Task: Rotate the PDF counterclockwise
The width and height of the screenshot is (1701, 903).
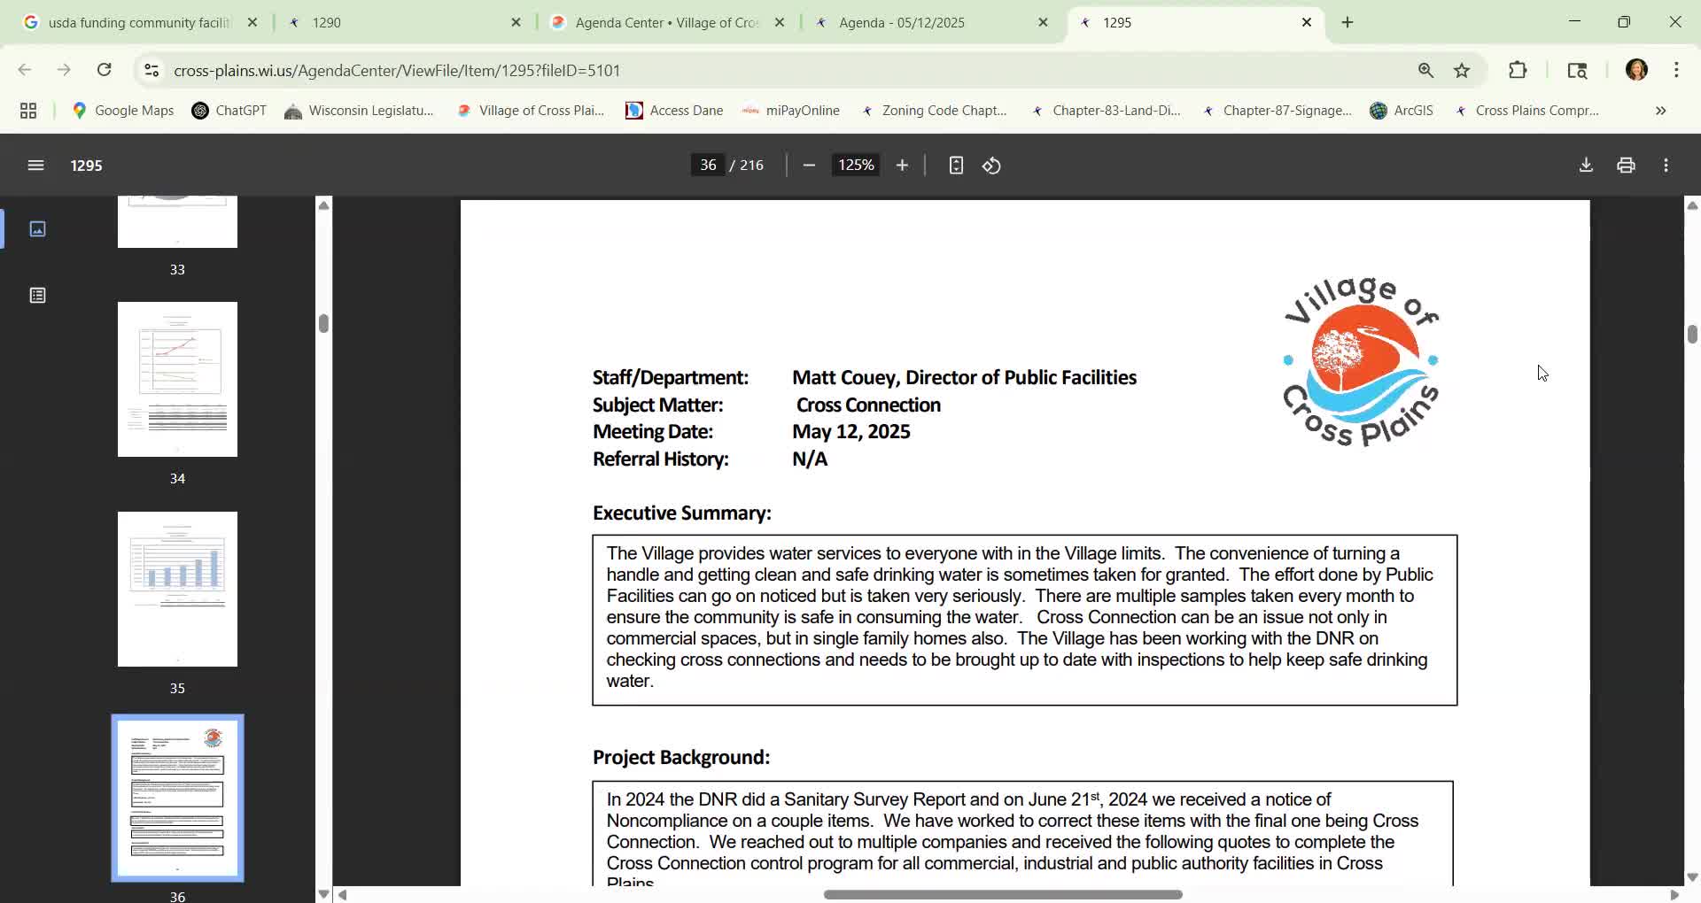Action: click(991, 166)
